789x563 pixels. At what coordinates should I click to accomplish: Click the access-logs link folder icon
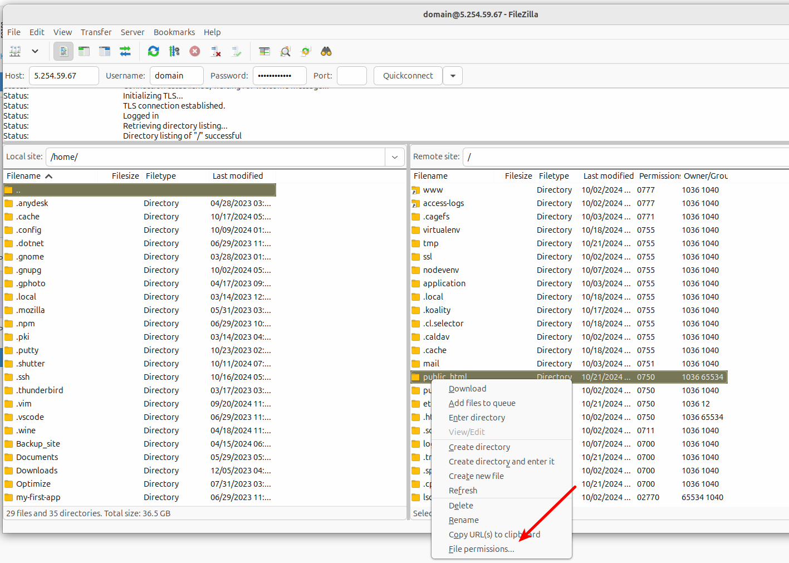pos(415,203)
